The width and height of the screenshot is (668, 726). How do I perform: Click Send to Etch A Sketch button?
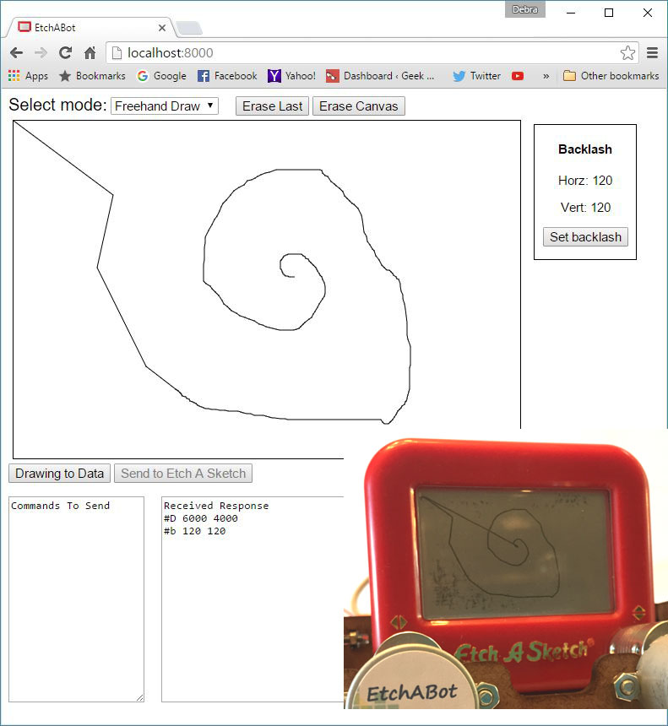click(x=183, y=474)
